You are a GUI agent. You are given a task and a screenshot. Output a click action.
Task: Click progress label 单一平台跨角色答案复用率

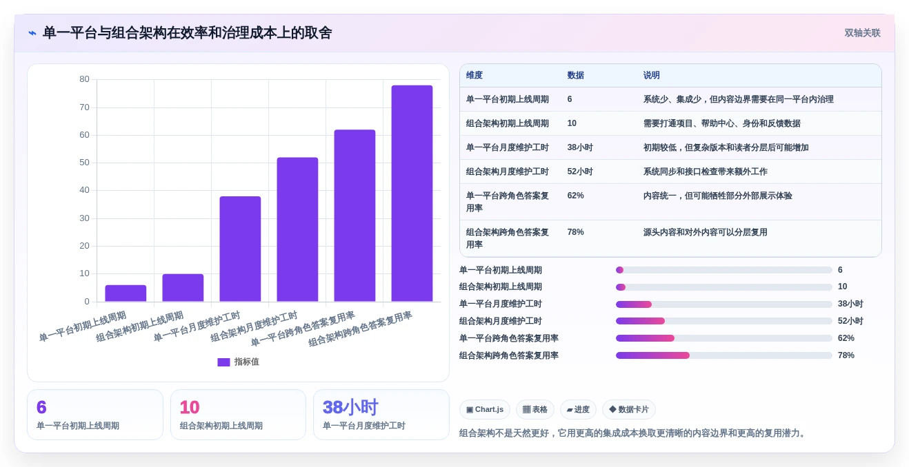tap(509, 338)
